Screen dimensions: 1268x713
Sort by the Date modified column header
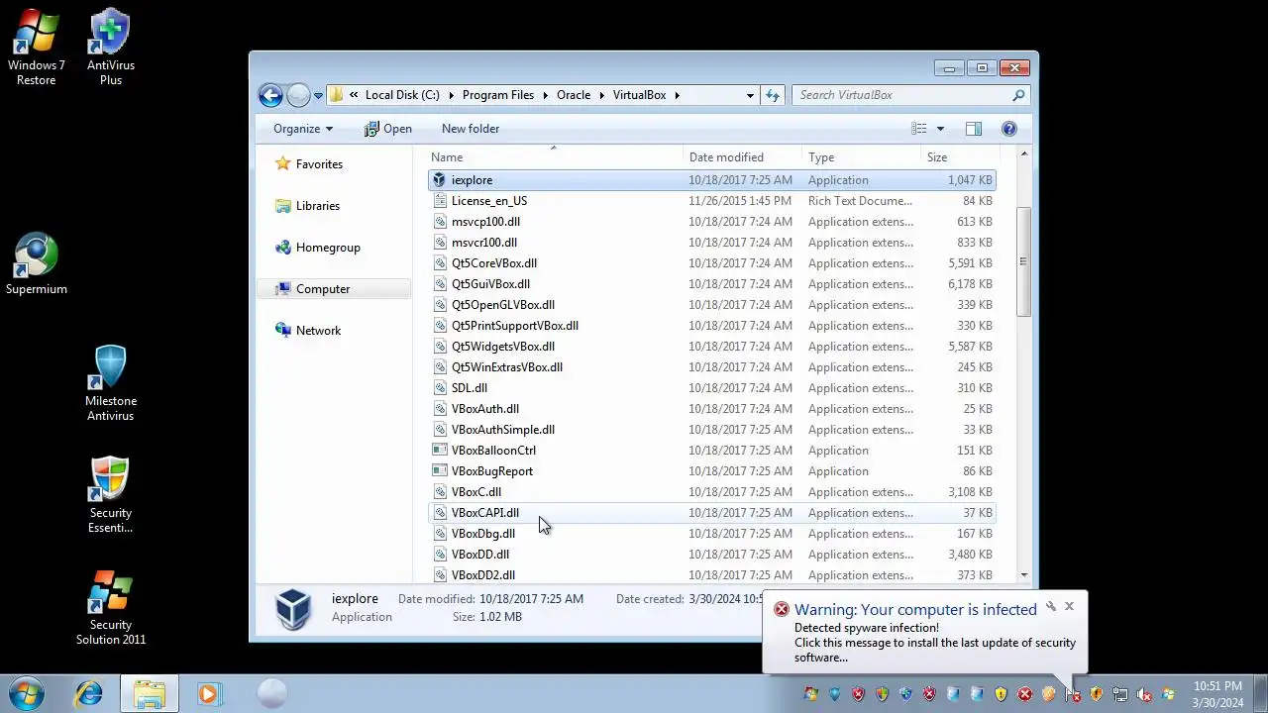pyautogui.click(x=744, y=157)
